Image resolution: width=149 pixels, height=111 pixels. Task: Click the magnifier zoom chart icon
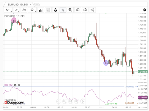pos(70,10)
